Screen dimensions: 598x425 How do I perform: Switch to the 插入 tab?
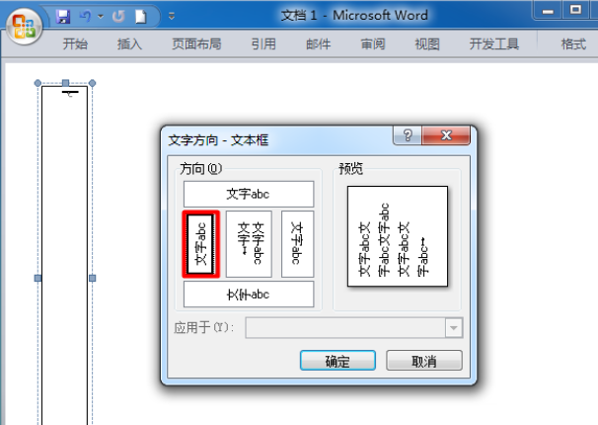129,43
